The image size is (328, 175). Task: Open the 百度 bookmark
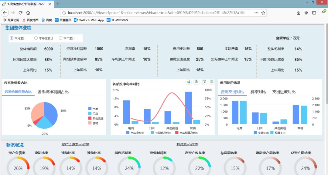47,20
